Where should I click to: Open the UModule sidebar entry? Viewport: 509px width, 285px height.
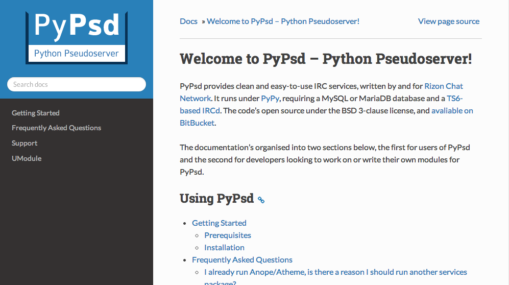27,158
